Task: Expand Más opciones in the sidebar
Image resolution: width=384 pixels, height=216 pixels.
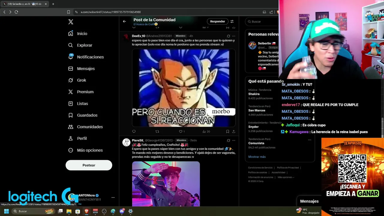Action: pos(85,150)
